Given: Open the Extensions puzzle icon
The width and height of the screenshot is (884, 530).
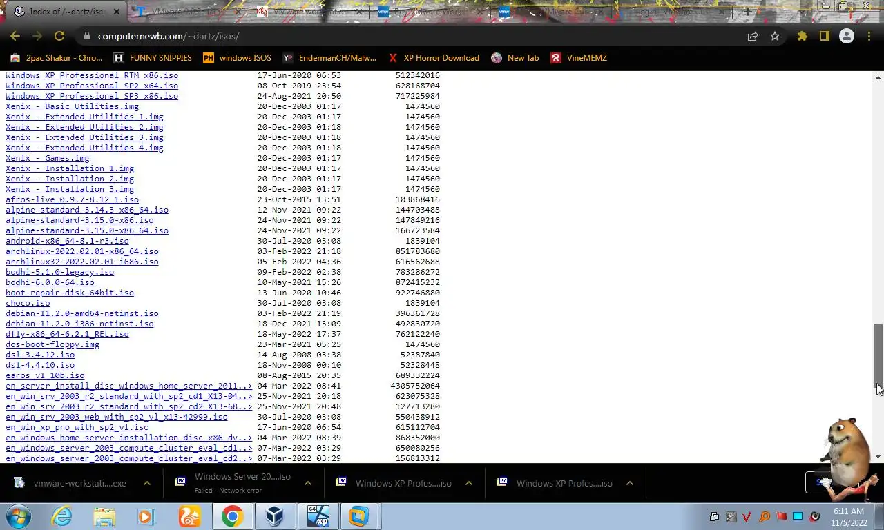Looking at the screenshot, I should tap(802, 36).
